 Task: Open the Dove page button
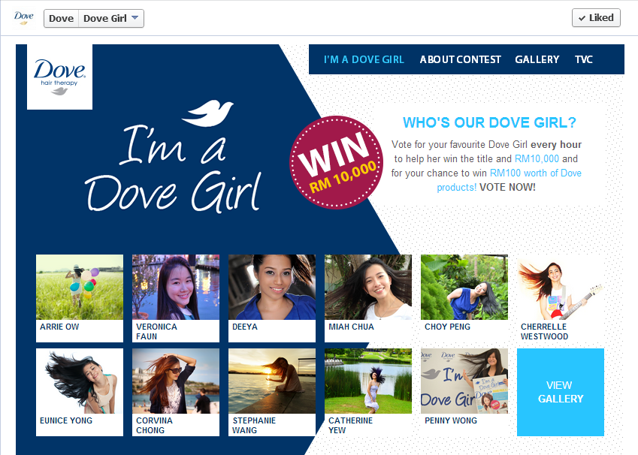click(x=62, y=19)
